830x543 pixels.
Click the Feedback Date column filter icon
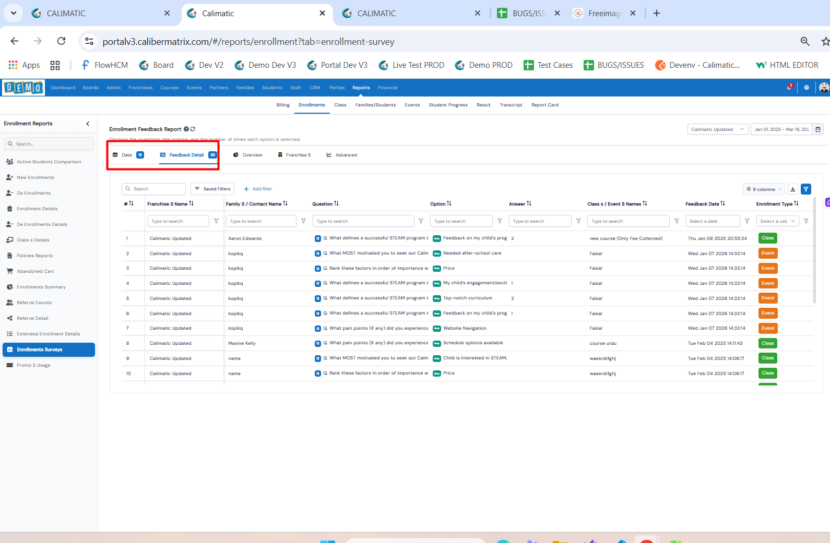747,221
